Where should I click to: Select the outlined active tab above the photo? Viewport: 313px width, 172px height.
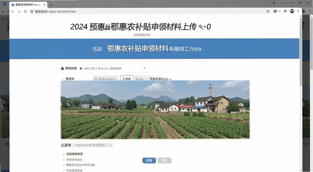pos(126,78)
